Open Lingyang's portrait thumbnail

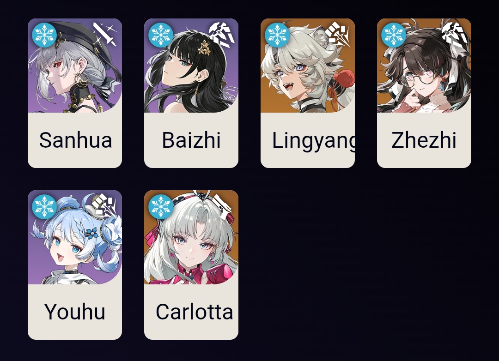308,66
